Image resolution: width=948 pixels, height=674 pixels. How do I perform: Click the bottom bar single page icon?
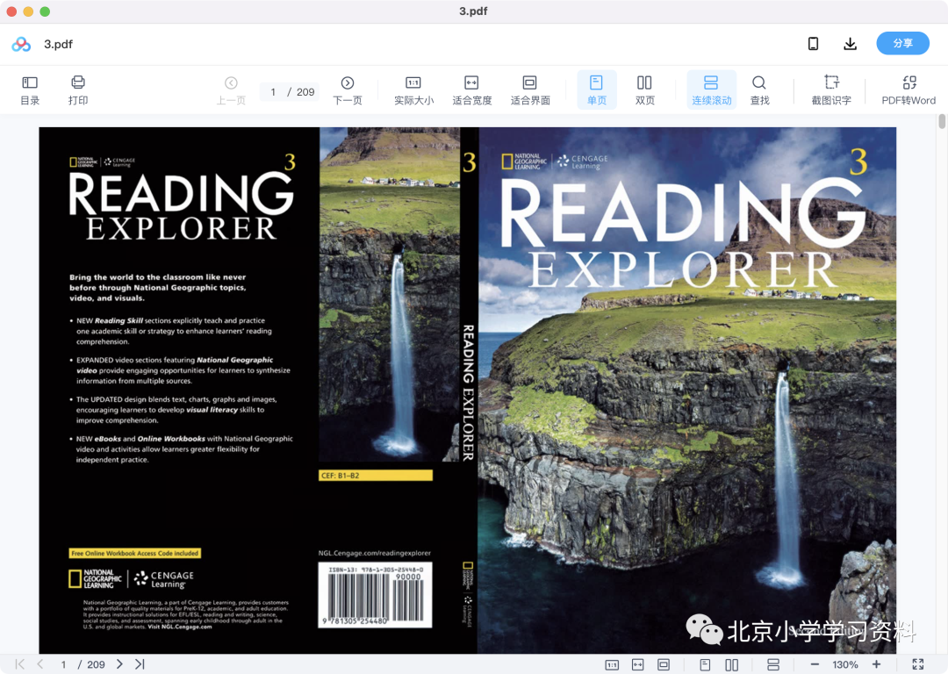(705, 665)
